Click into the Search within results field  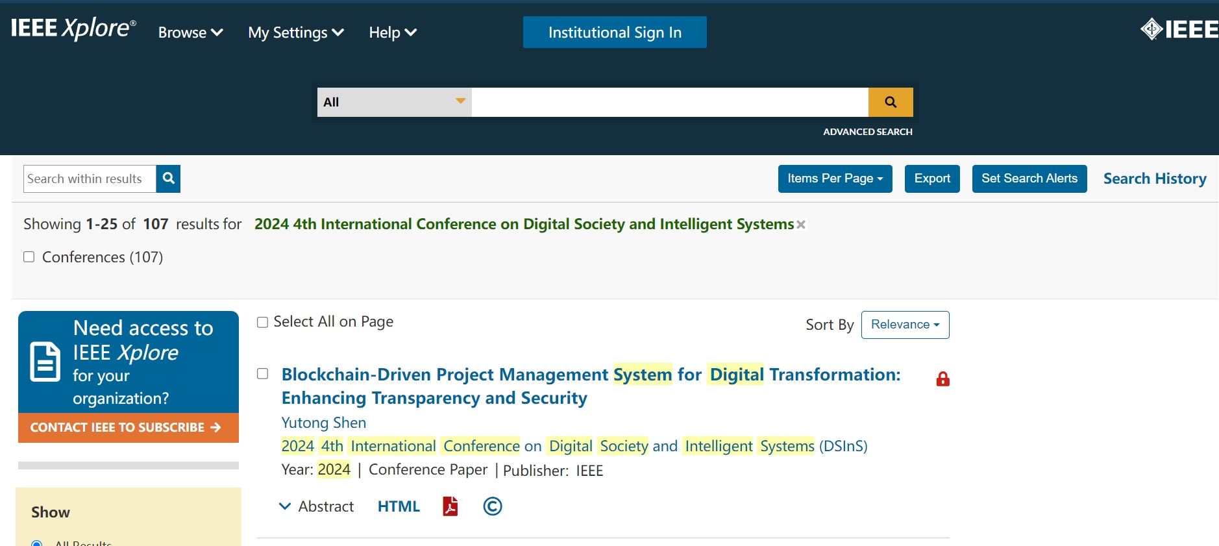point(90,179)
